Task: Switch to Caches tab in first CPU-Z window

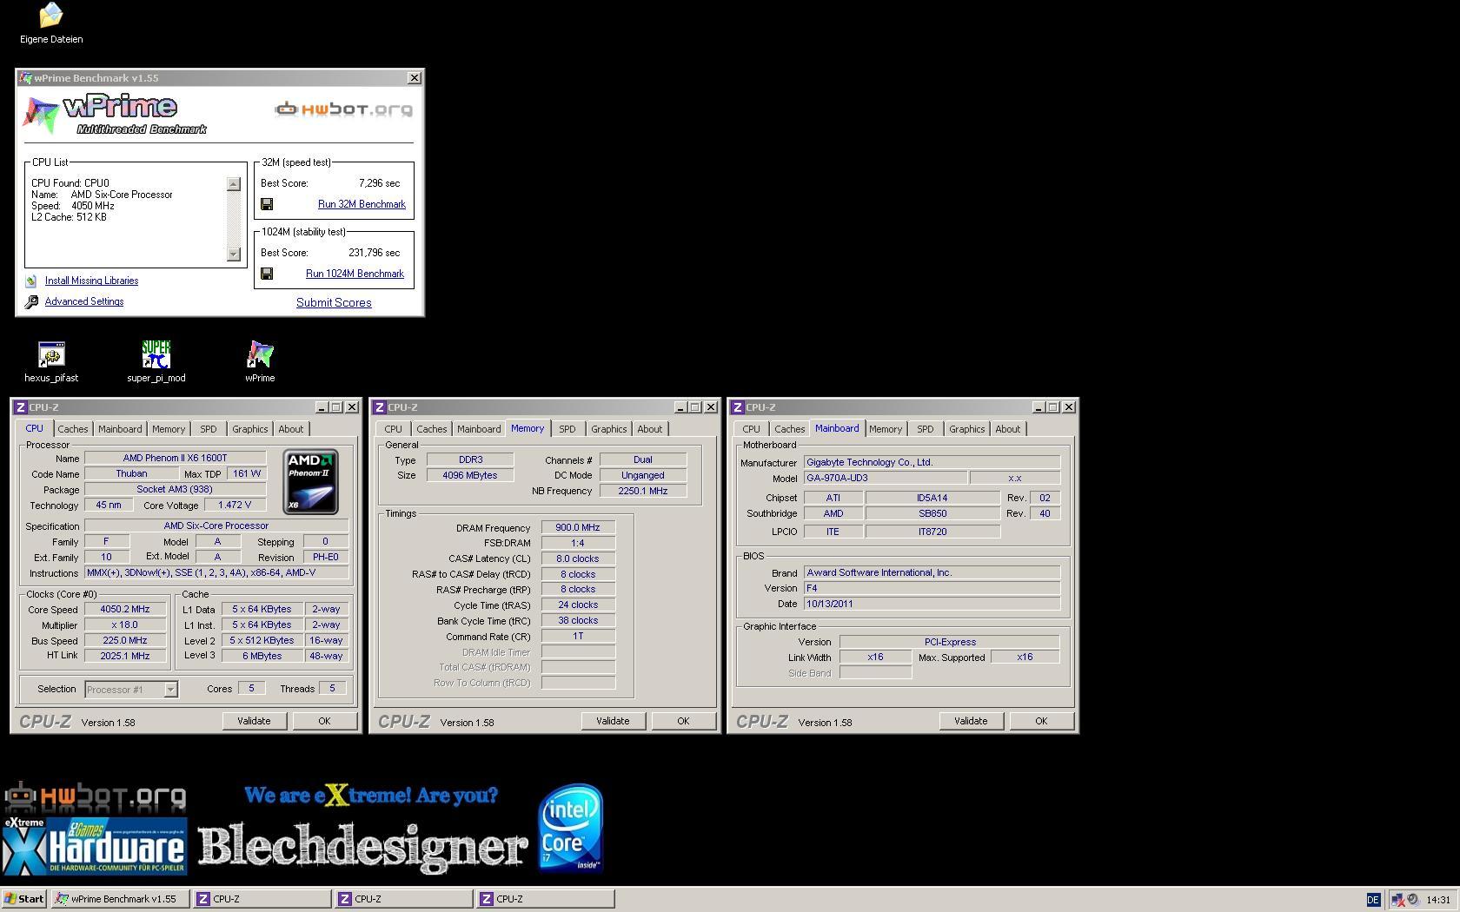Action: tap(73, 429)
